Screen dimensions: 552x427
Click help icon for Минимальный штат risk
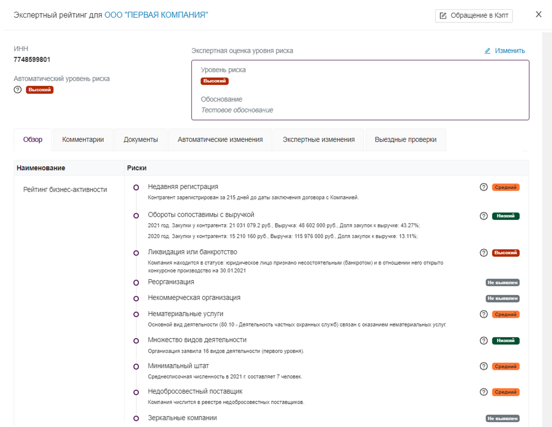[483, 366]
